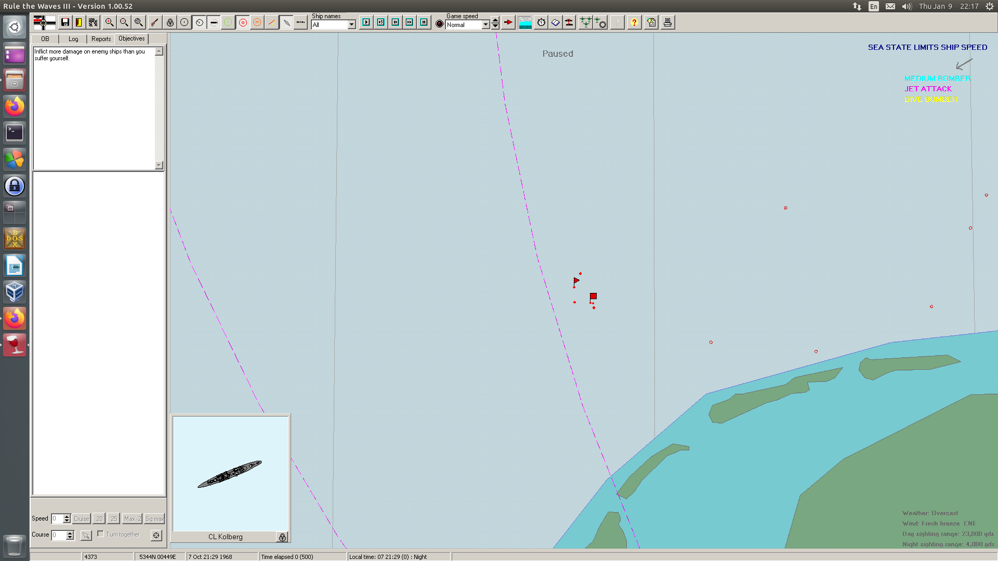Click the CL Kolberg ship thumbnail
This screenshot has width=998, height=561.
tap(230, 473)
